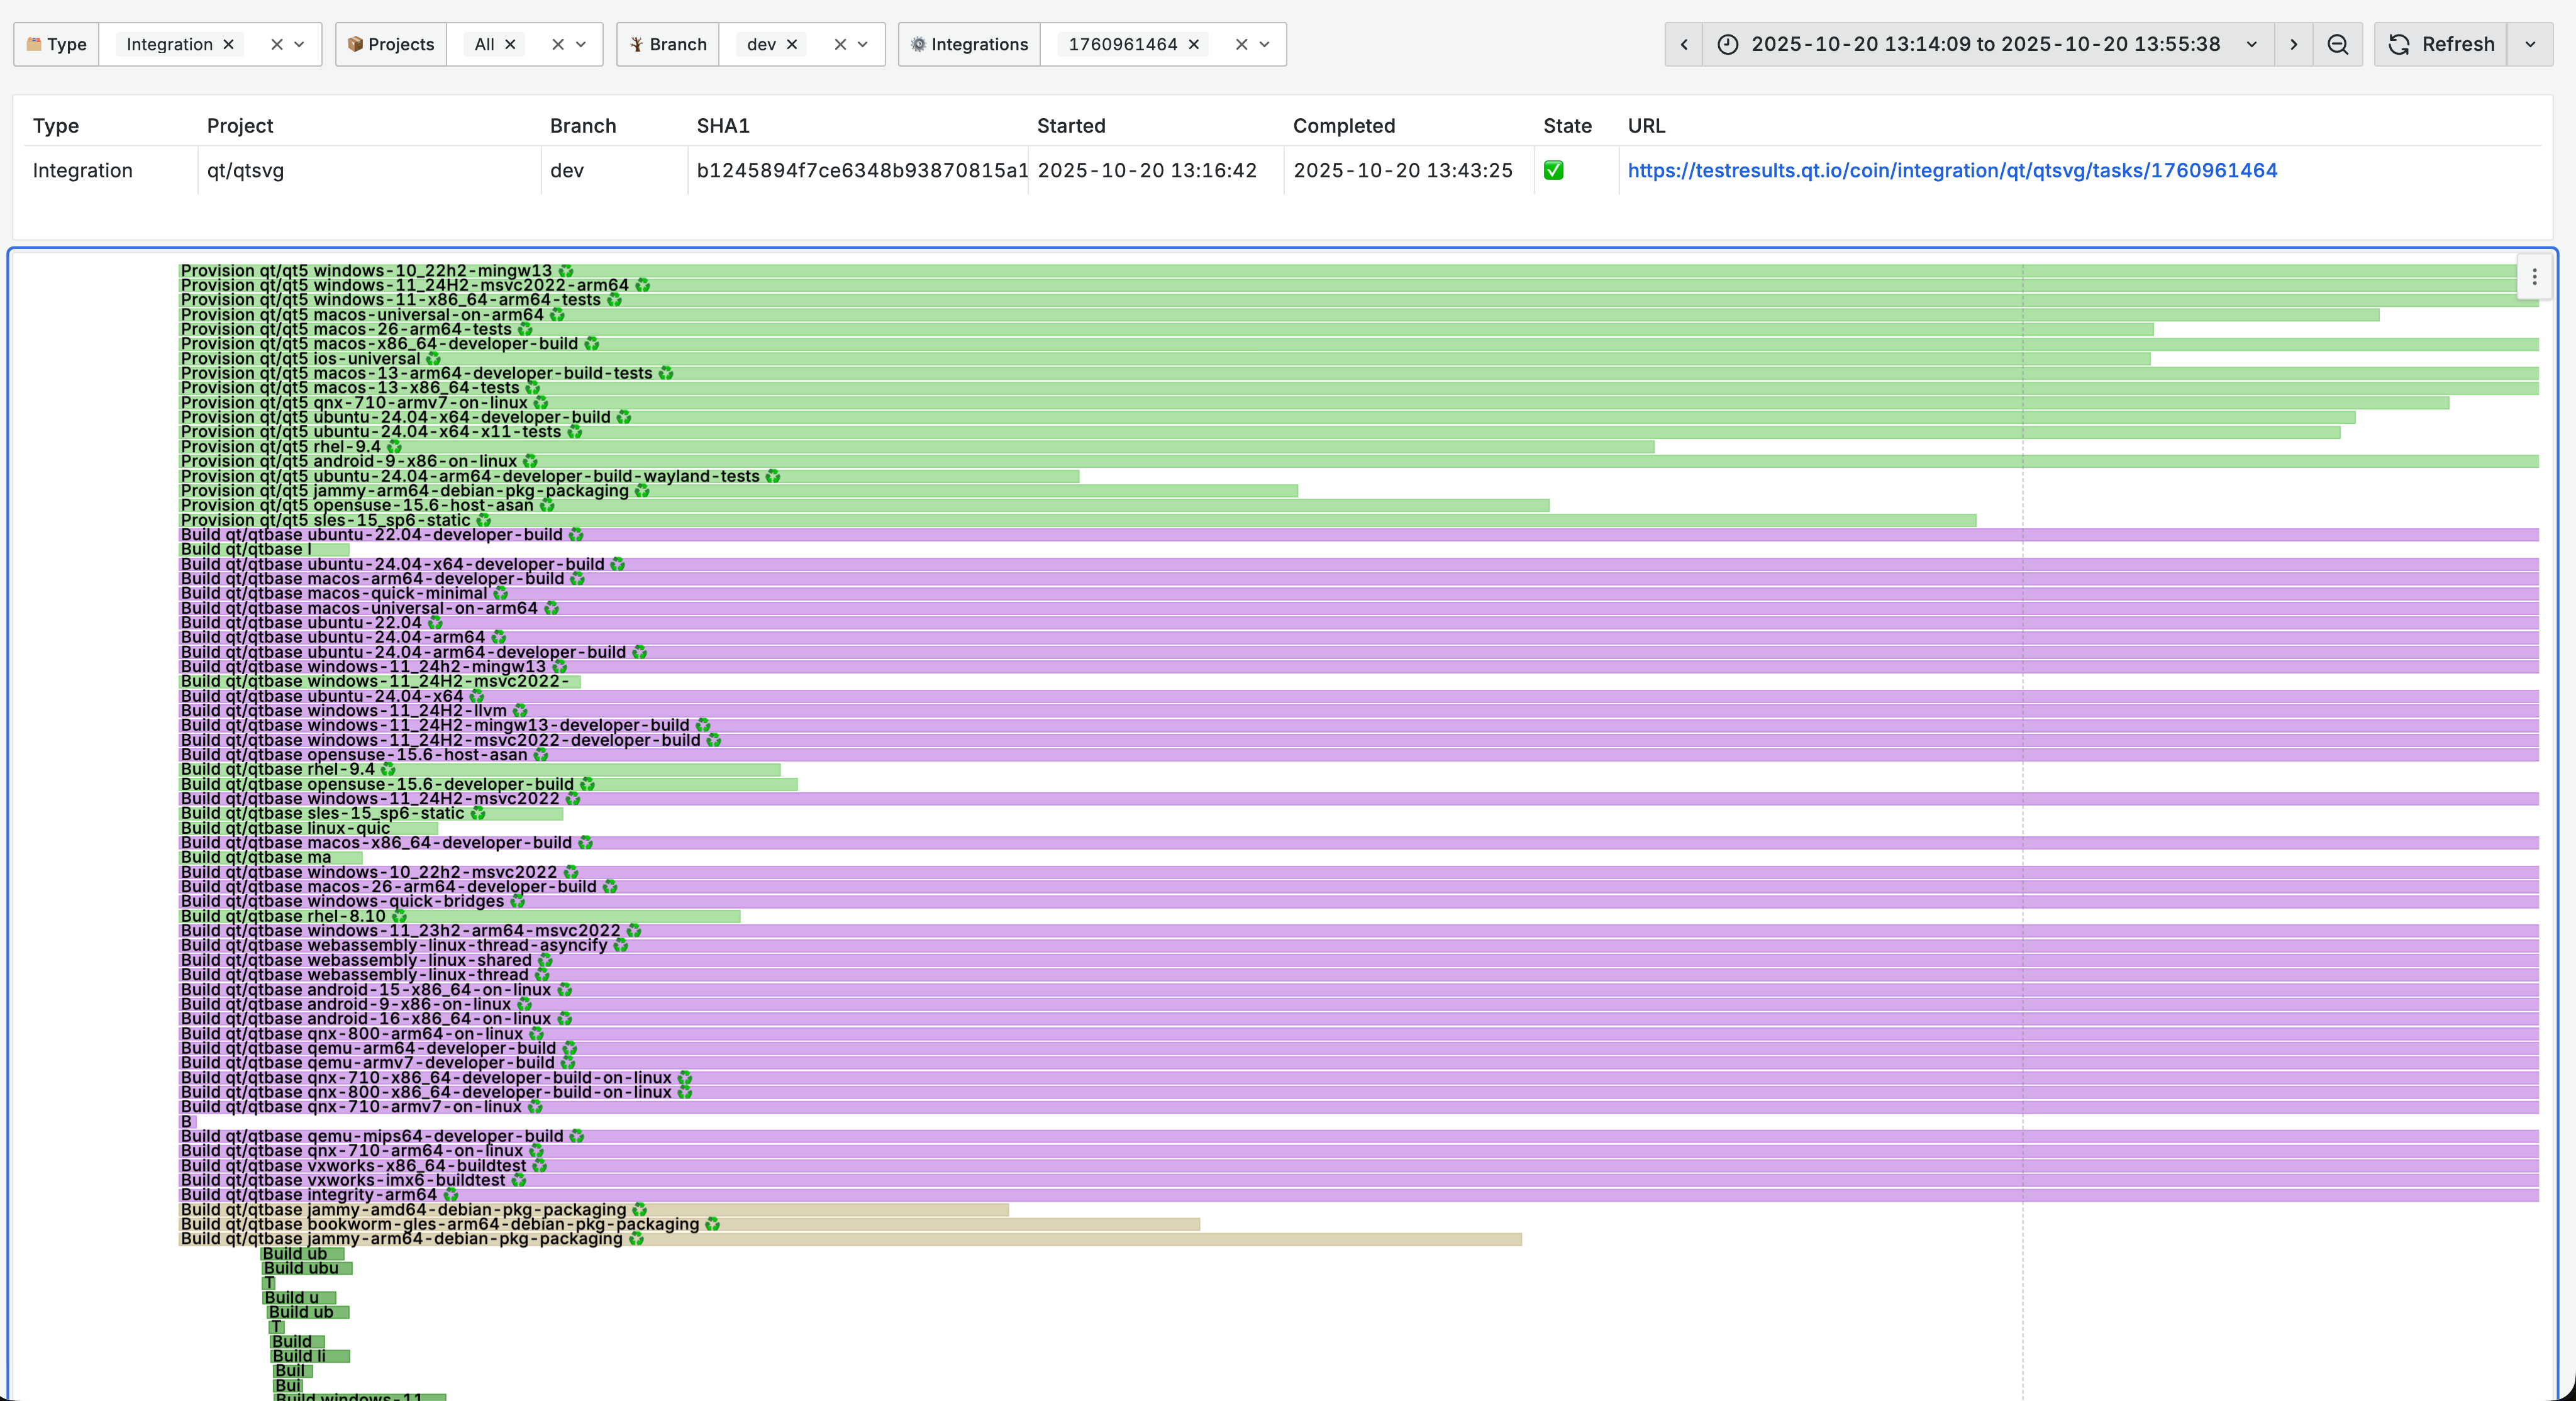
Task: Remove the dev value from Branch filter
Action: click(791, 44)
